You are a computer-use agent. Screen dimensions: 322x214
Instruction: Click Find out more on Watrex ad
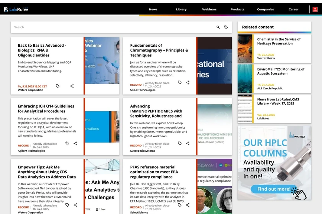point(274,189)
